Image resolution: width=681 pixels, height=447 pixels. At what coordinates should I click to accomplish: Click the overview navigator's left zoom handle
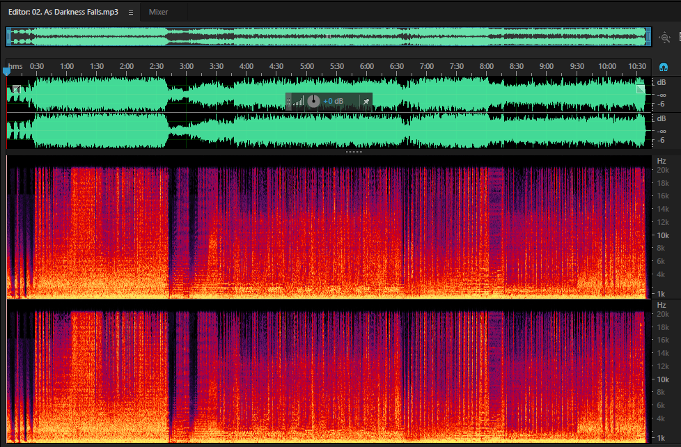pos(8,37)
